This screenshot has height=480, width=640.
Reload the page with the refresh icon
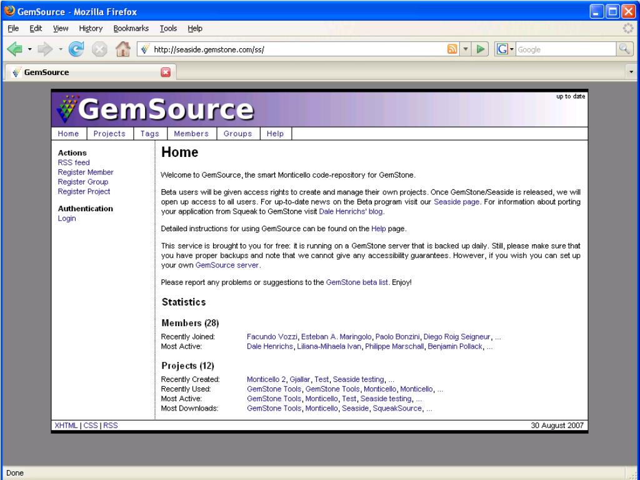pyautogui.click(x=76, y=49)
